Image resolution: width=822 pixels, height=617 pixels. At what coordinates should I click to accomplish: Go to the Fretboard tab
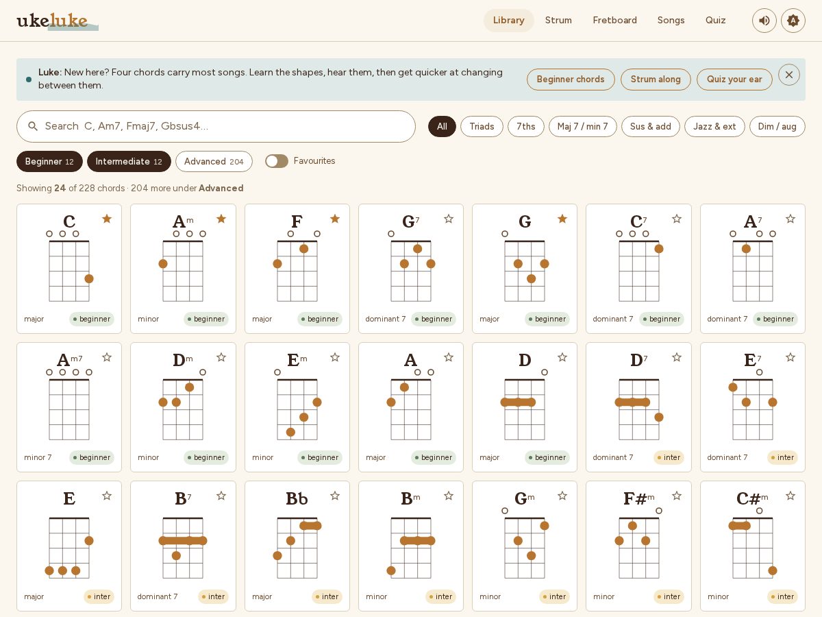coord(615,21)
